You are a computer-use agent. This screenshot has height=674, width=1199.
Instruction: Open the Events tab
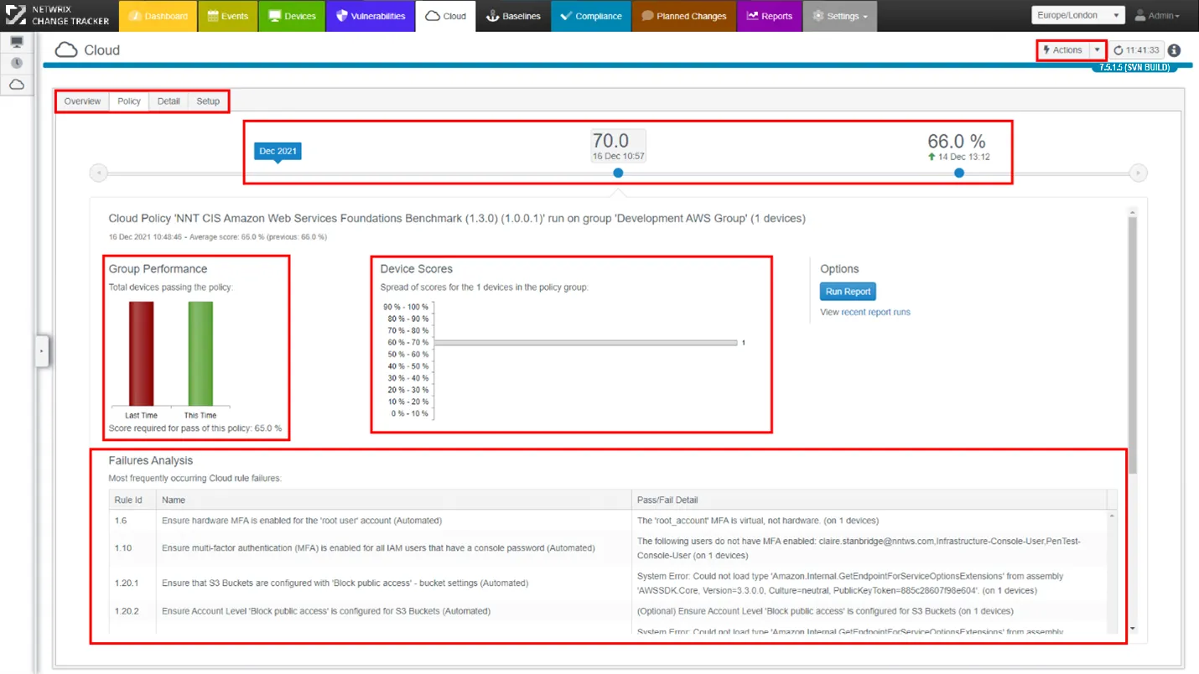coord(227,16)
